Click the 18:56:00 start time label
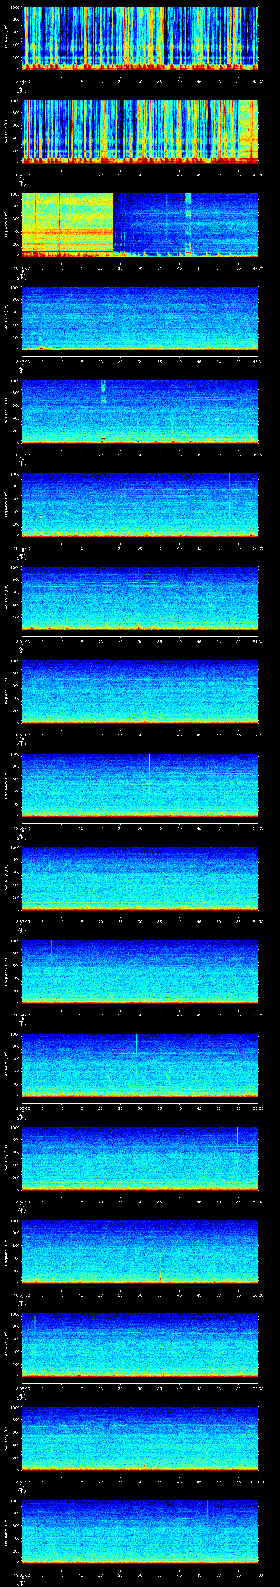Viewport: 280px width, 1587px height. 22,1202
